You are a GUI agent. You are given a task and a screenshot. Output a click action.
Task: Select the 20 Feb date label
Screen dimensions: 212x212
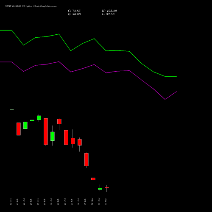tap(51, 202)
